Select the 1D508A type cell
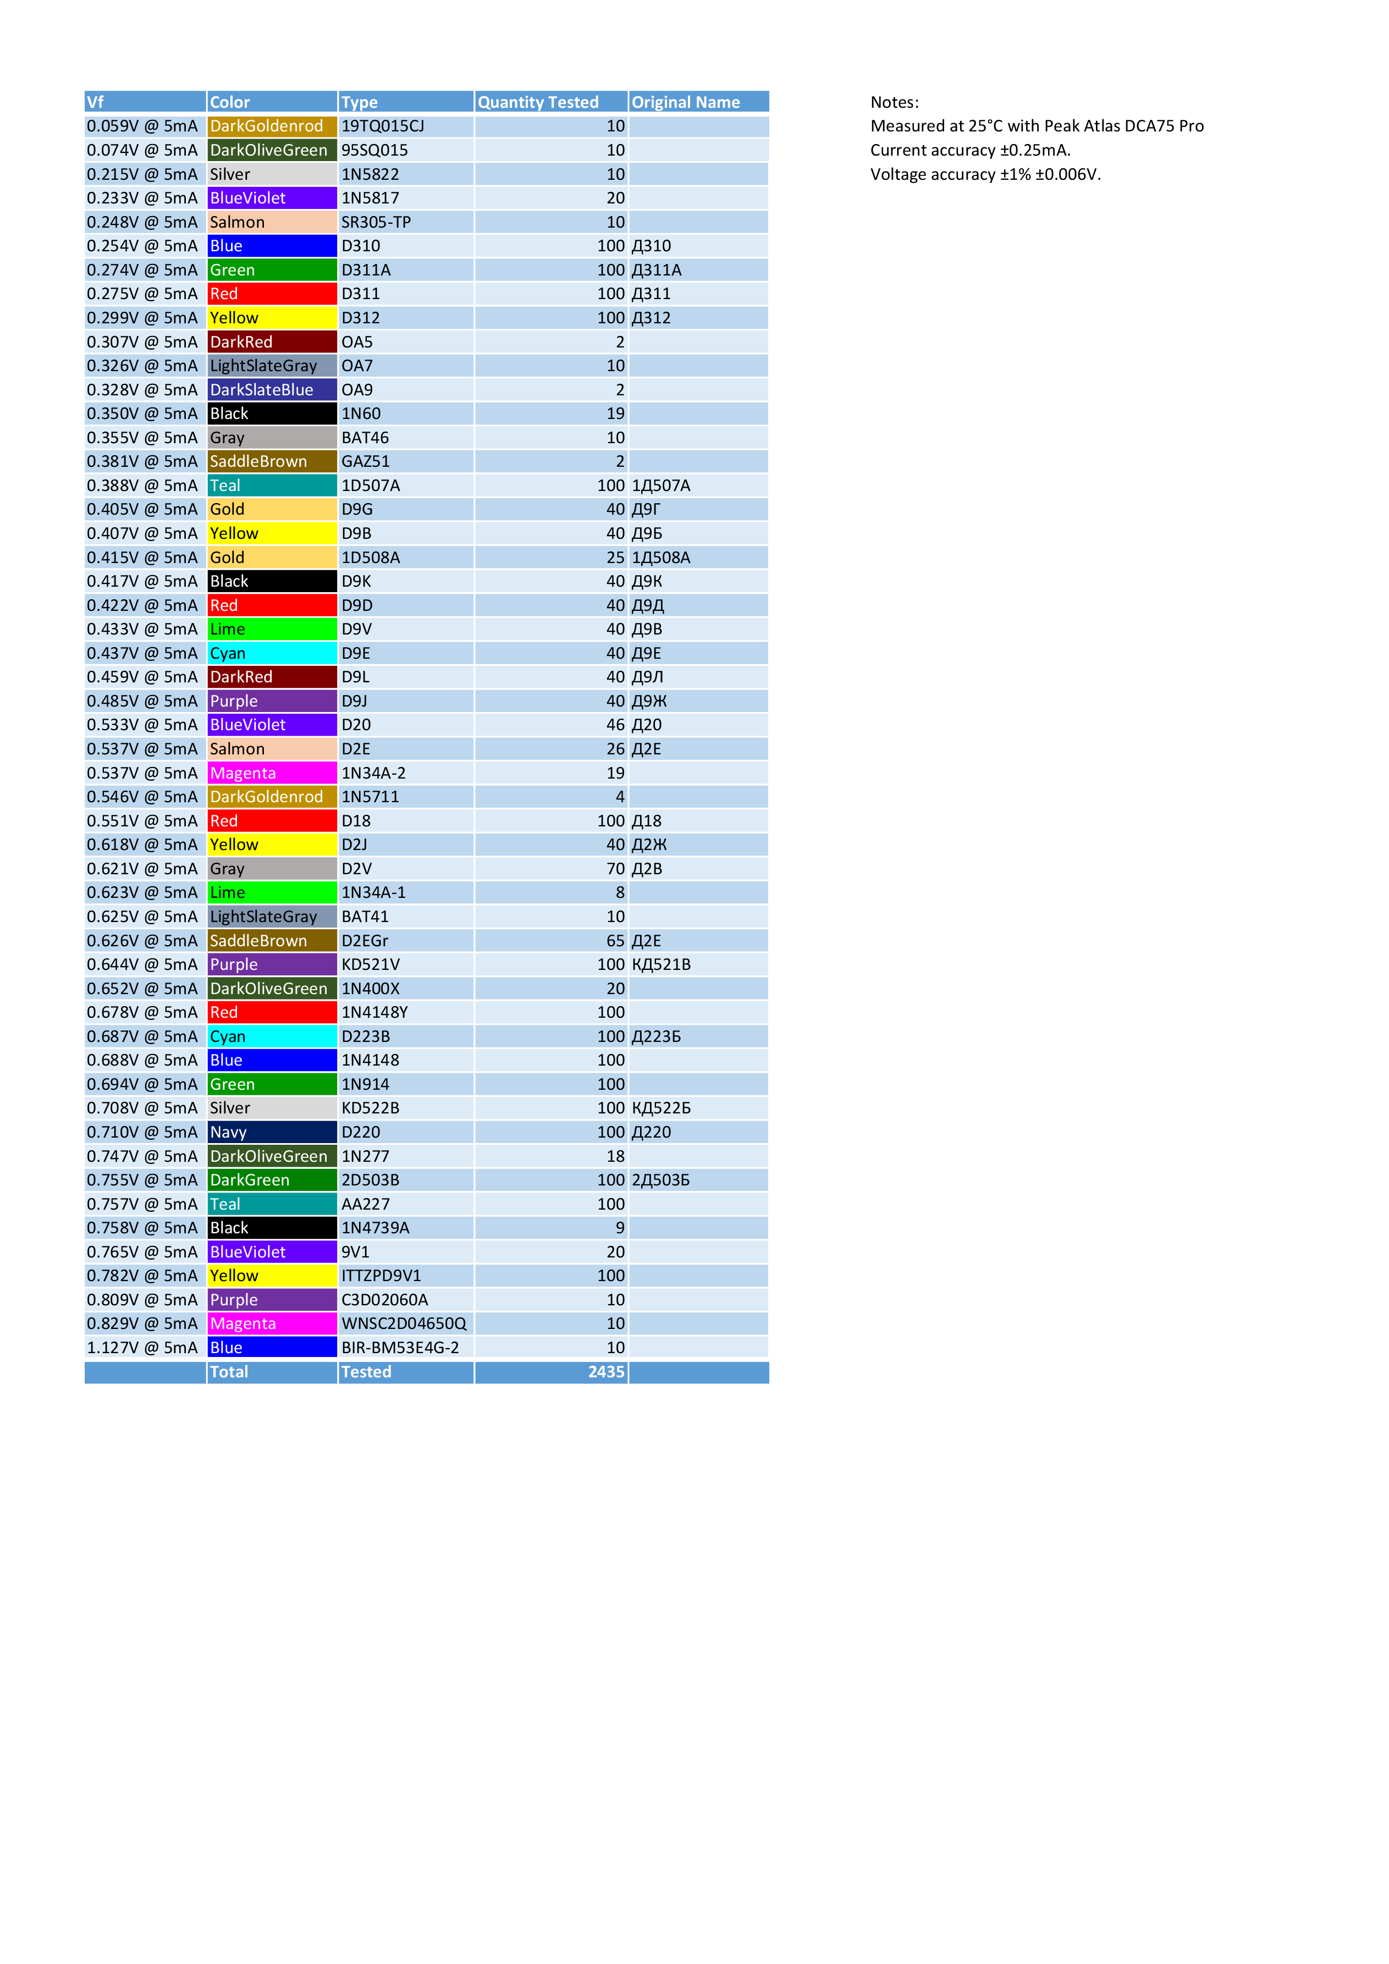The image size is (1389, 1964). click(406, 557)
